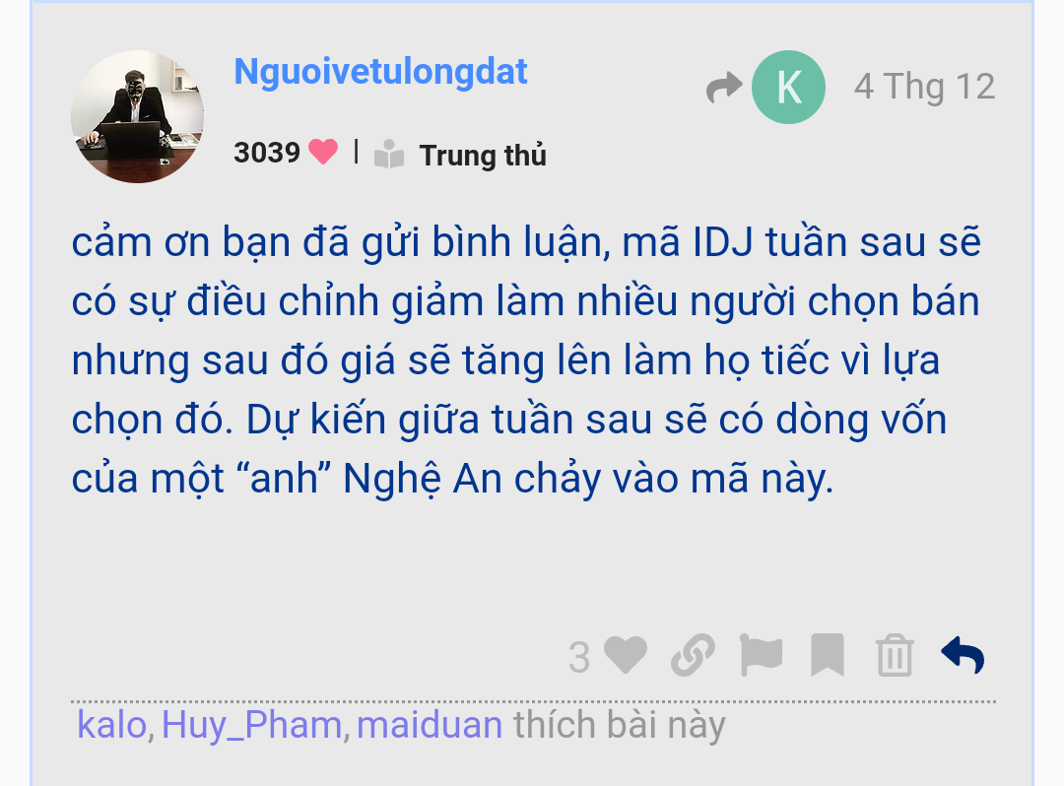This screenshot has width=1064, height=786.
Task: Open the Nguoivetulongdat profile avatar
Action: [x=137, y=116]
